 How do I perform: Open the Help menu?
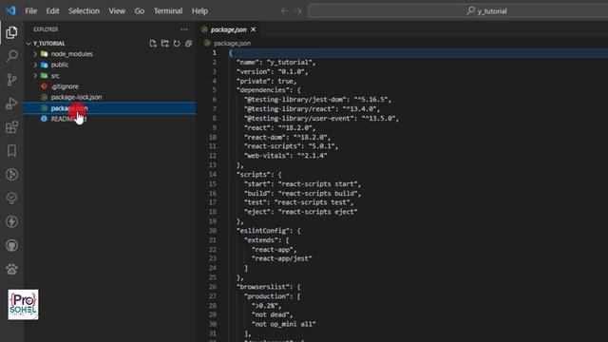199,10
